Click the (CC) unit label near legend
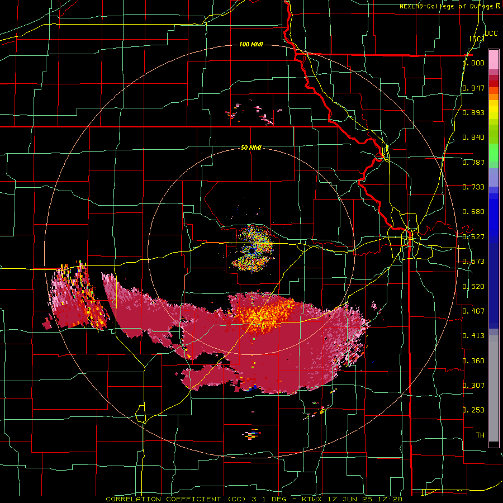The image size is (503, 503). (x=477, y=39)
